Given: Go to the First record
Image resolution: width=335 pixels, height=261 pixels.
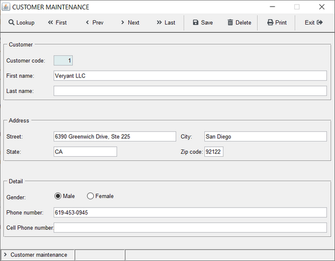Looking at the screenshot, I should pos(57,23).
